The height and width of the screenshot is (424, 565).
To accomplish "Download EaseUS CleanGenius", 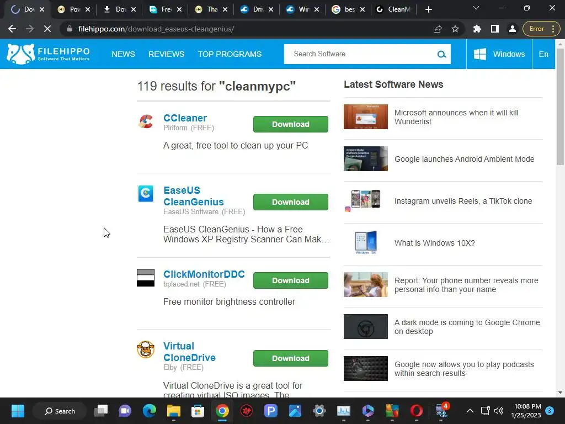I will [x=290, y=202].
